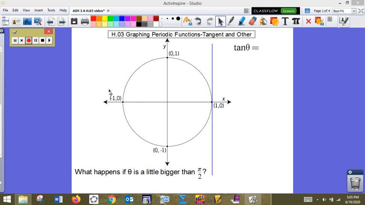This screenshot has height=205, width=365.
Task: Click the blue snowflake freeze icon
Action: 307,11
